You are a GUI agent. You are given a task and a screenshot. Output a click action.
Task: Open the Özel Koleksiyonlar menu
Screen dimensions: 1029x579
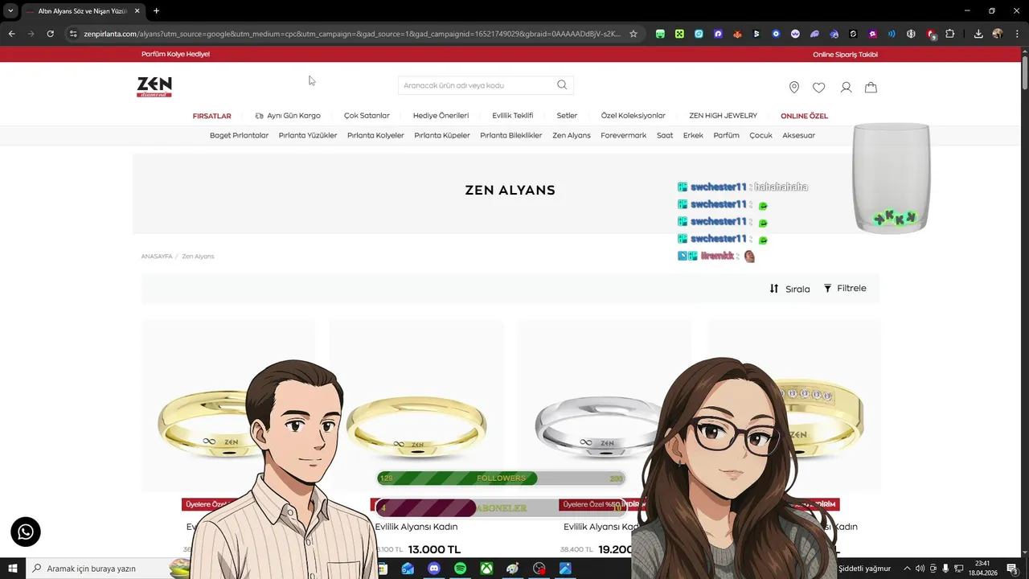(633, 116)
